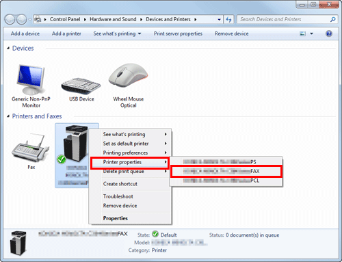
Task: Open recent pages dropdown next to navigation arrows
Action: [30, 20]
